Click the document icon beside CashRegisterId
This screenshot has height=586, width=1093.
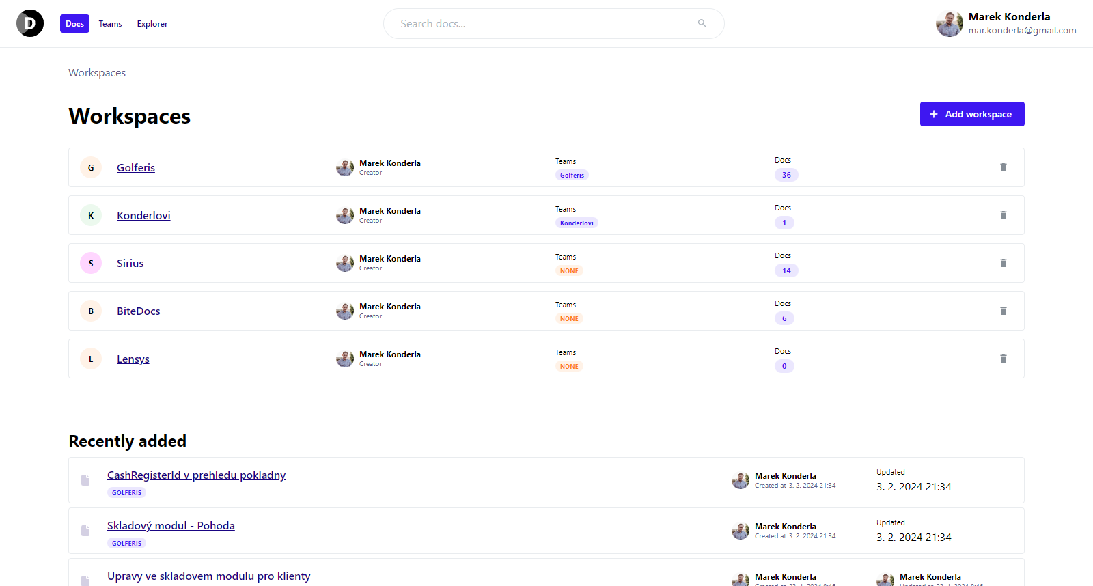(x=85, y=480)
